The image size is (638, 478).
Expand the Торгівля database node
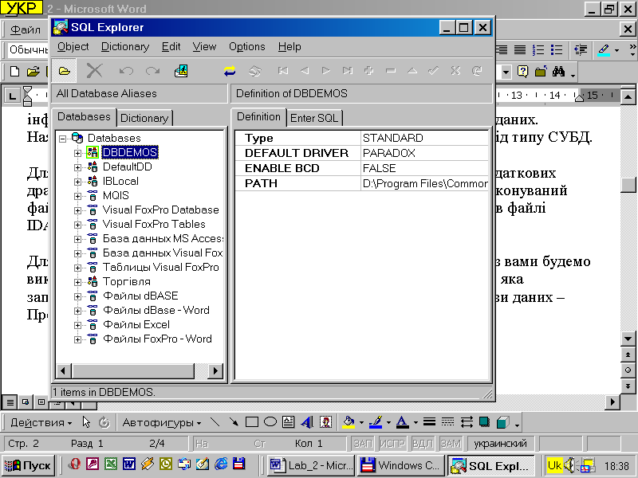pyautogui.click(x=77, y=282)
